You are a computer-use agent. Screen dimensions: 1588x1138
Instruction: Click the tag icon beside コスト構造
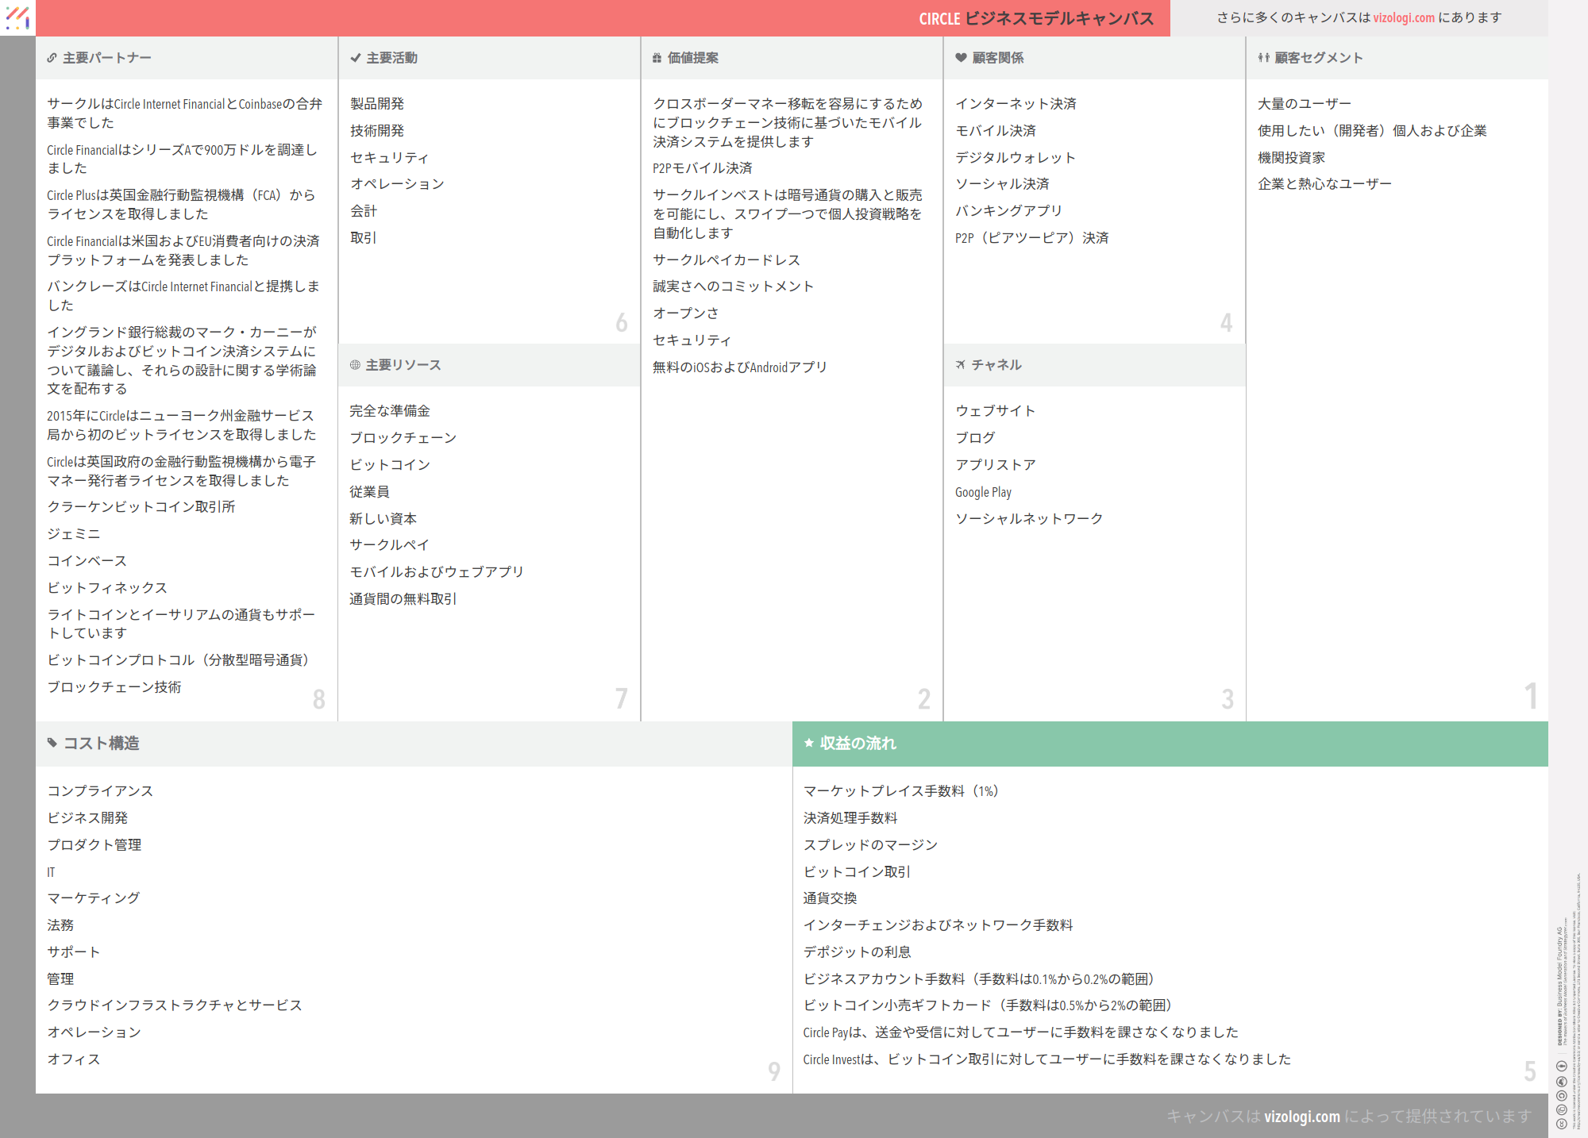(52, 744)
